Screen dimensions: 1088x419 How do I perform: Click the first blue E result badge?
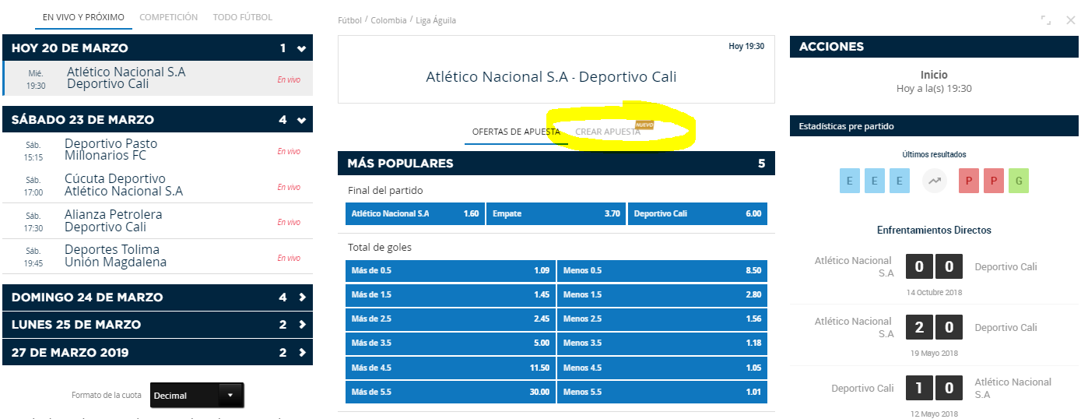click(x=850, y=181)
